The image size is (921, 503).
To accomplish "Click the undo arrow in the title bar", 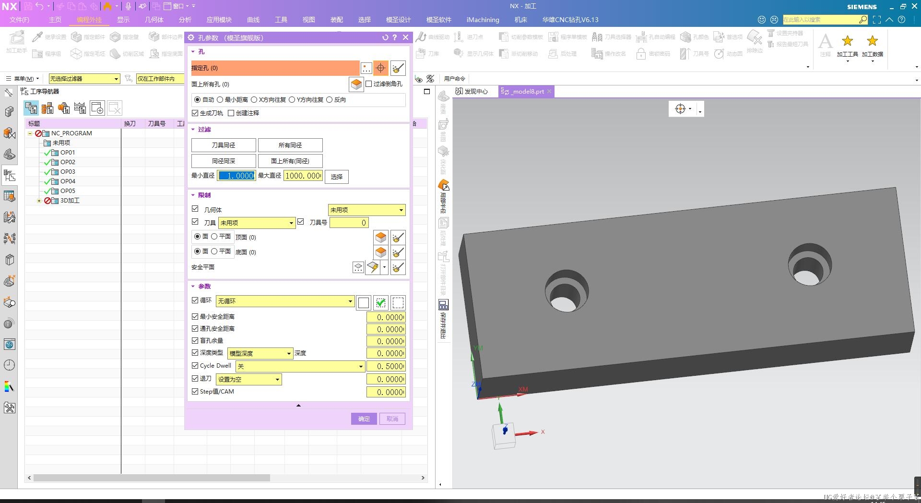I will point(40,6).
